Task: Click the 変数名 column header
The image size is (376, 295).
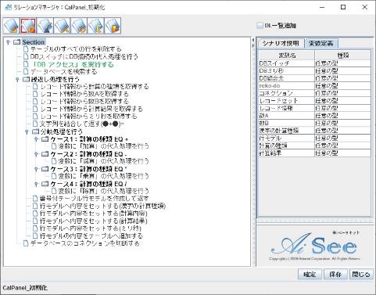Action: [287, 56]
